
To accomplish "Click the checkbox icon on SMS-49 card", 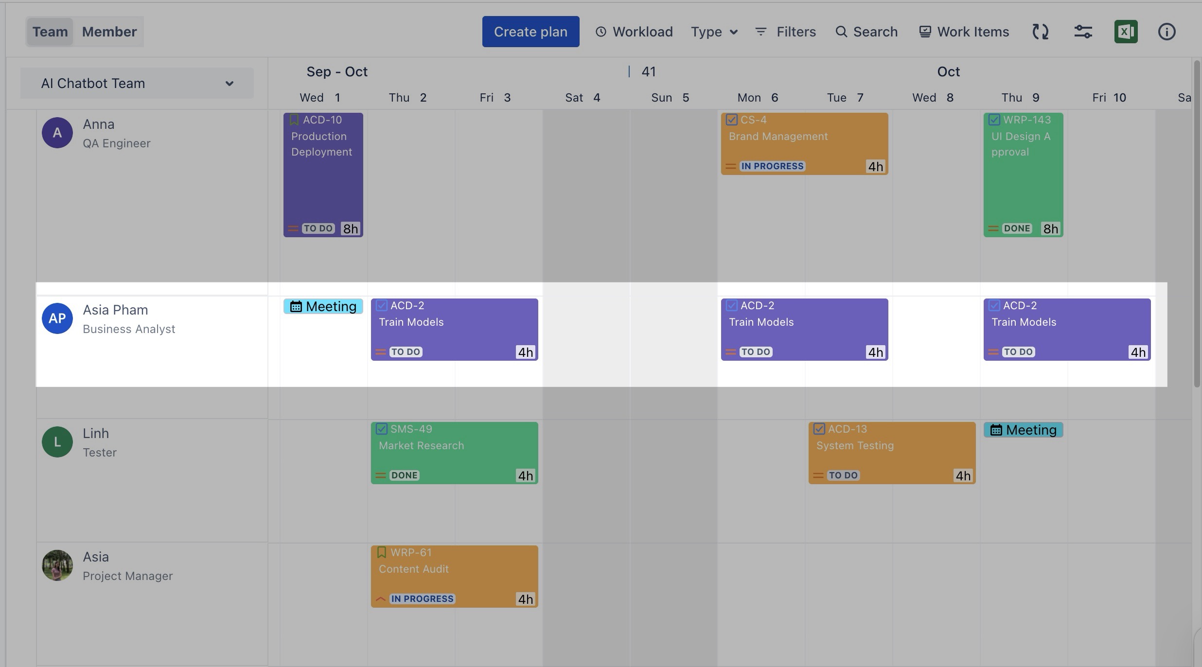I will [x=381, y=429].
